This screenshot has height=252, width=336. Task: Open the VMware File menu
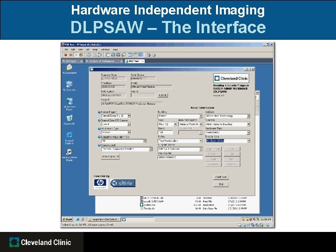[66, 49]
